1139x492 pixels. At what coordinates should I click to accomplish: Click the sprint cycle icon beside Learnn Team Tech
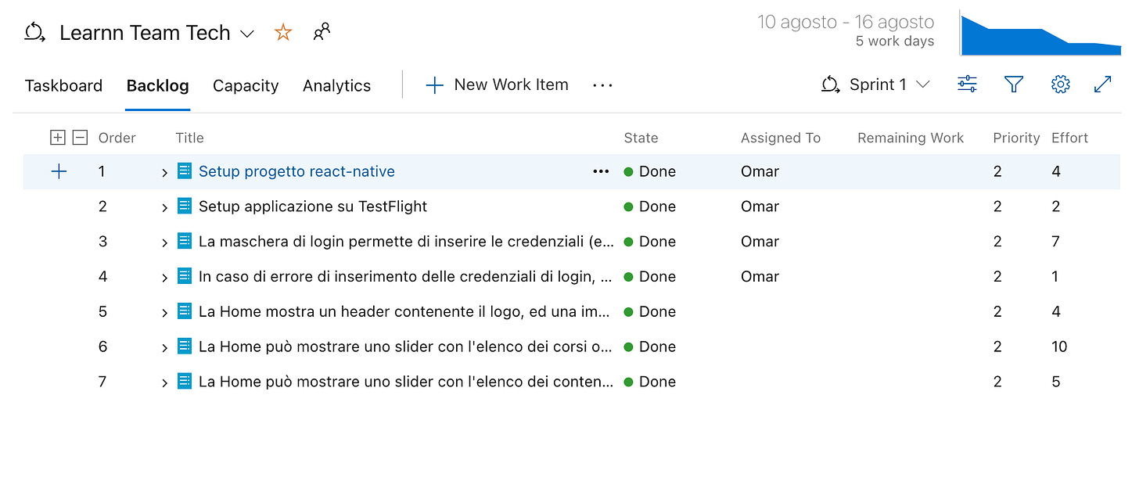coord(35,33)
